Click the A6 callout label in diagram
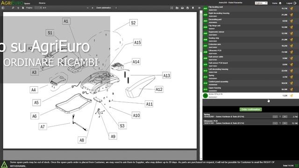This screenshot has height=168, width=299. (x=35, y=116)
